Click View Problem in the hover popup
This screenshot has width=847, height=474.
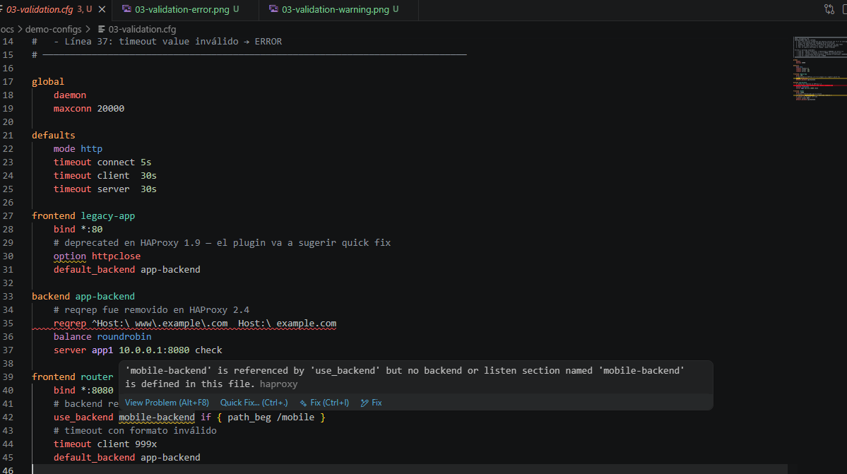(x=167, y=402)
